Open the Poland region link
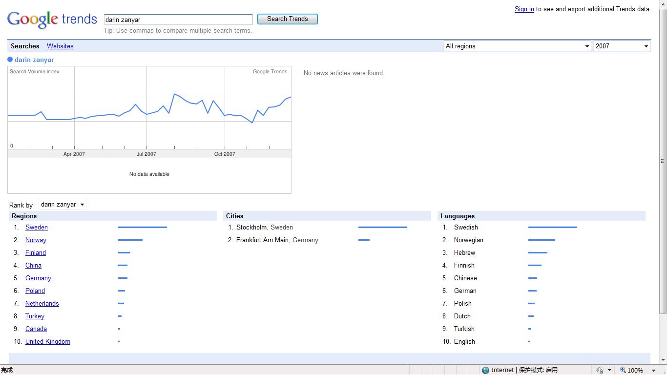667x375 pixels. [35, 291]
